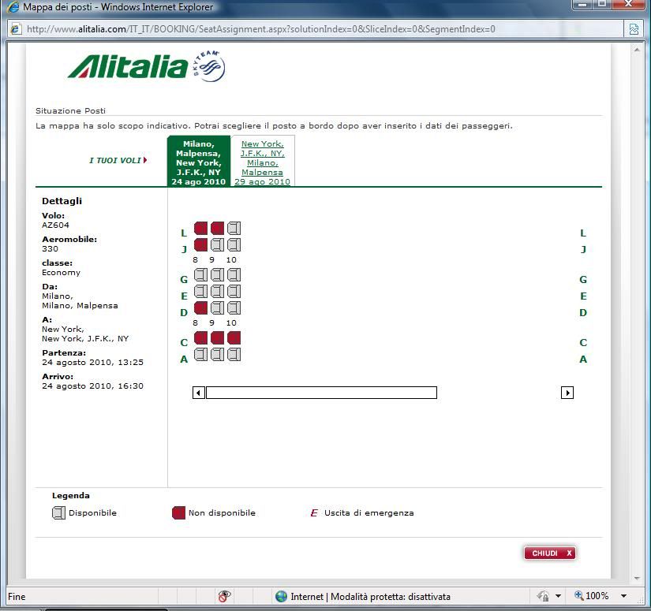Select unavailable seat 8L
The height and width of the screenshot is (611, 651).
[201, 228]
